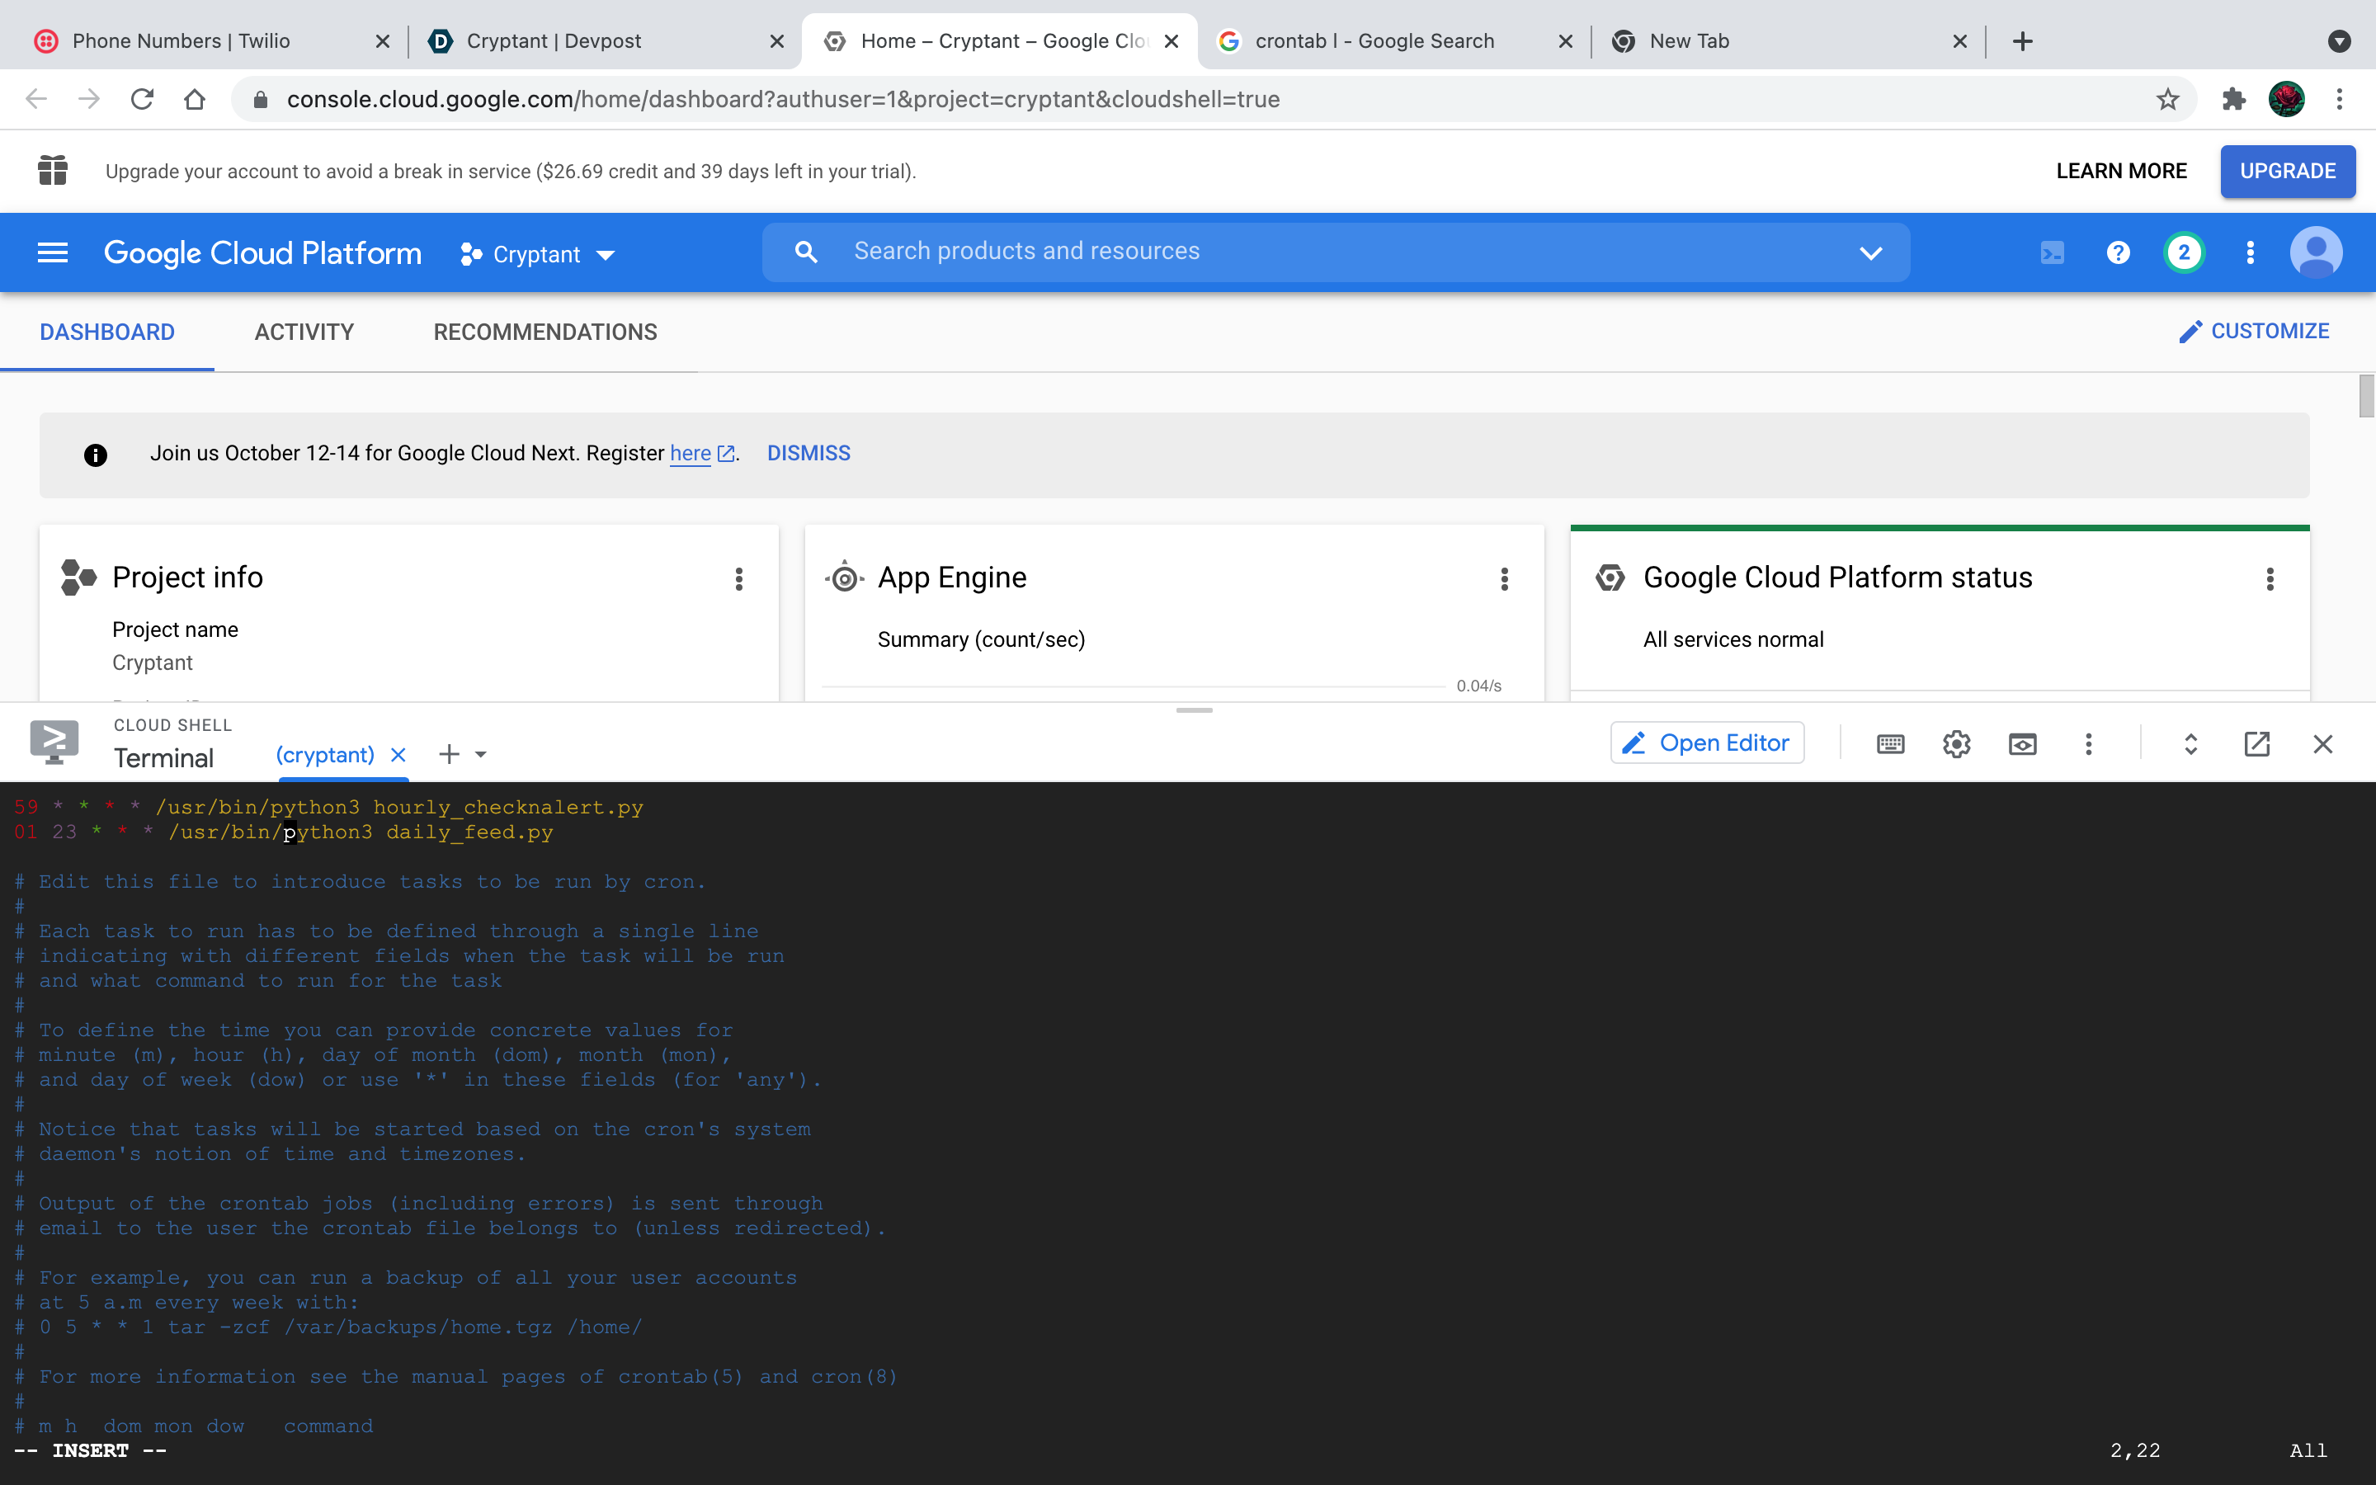Click the Web Preview icon
This screenshot has height=1485, width=2376.
2023,744
